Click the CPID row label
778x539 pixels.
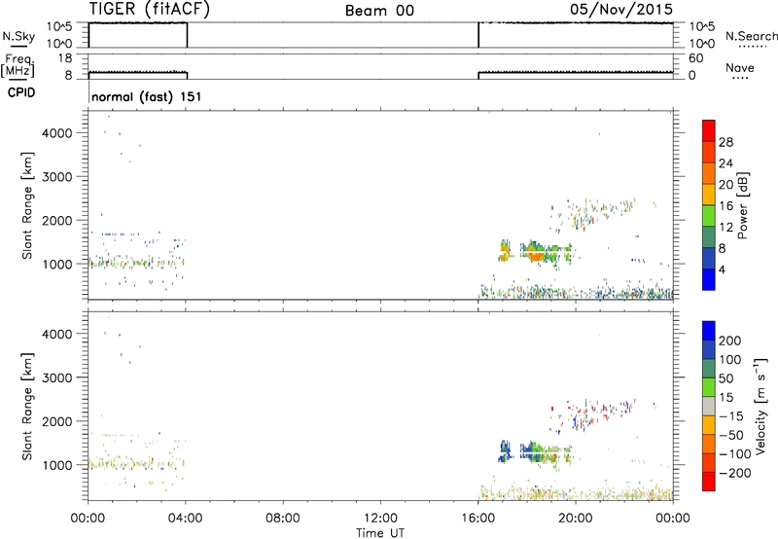pyautogui.click(x=21, y=92)
